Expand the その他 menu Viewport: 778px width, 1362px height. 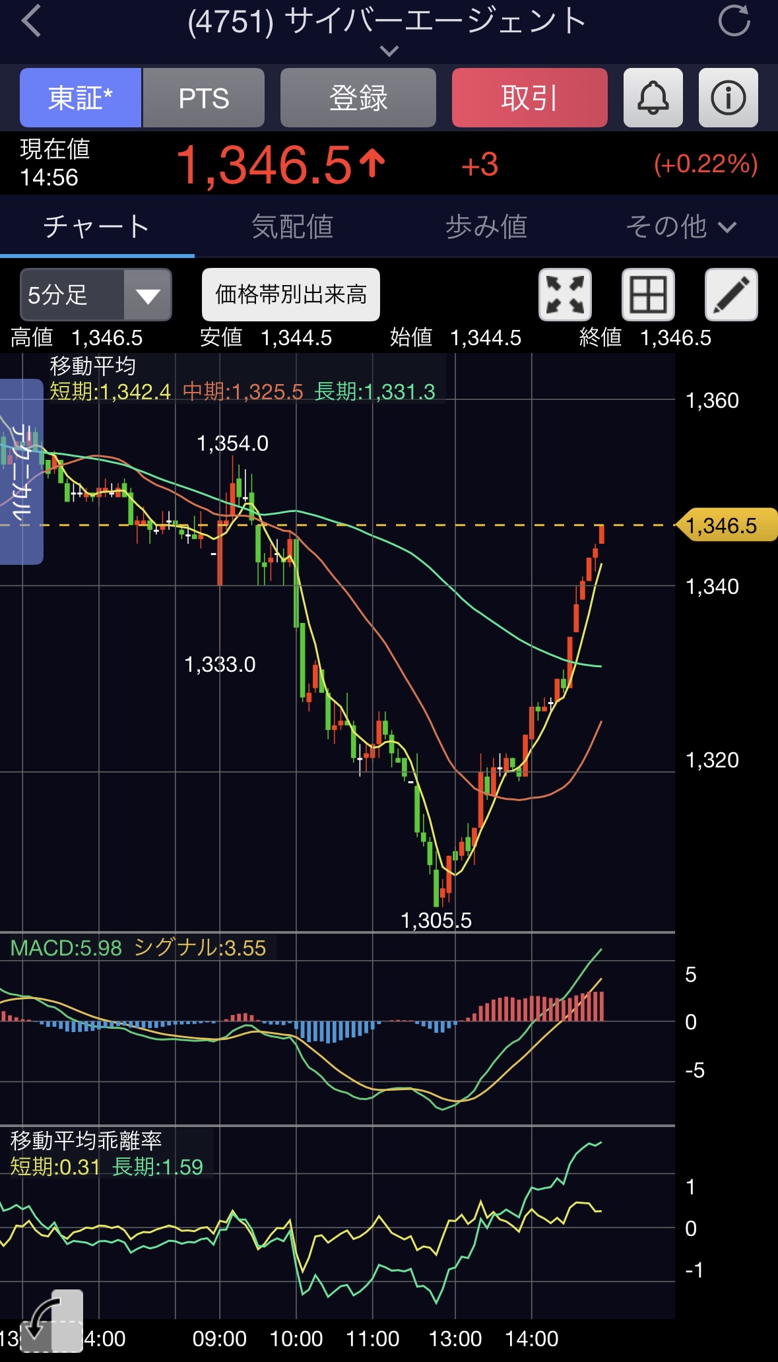click(680, 227)
